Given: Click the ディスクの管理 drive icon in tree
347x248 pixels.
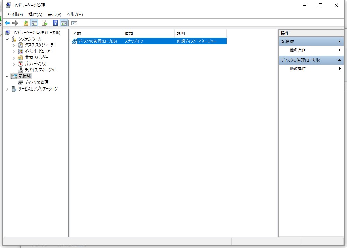Looking at the screenshot, I should 20,83.
